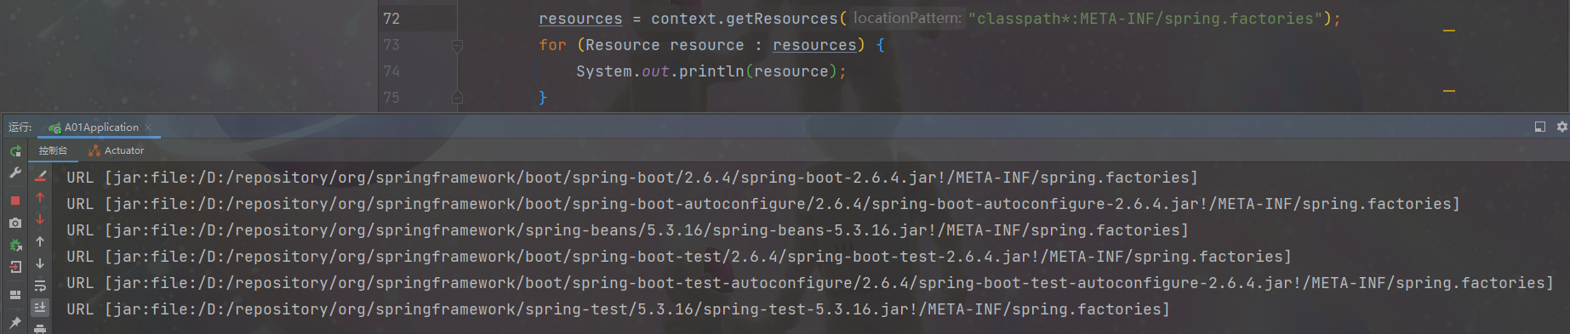Collapse the for-loop fold marker on line 73
The image size is (1570, 334).
[457, 45]
